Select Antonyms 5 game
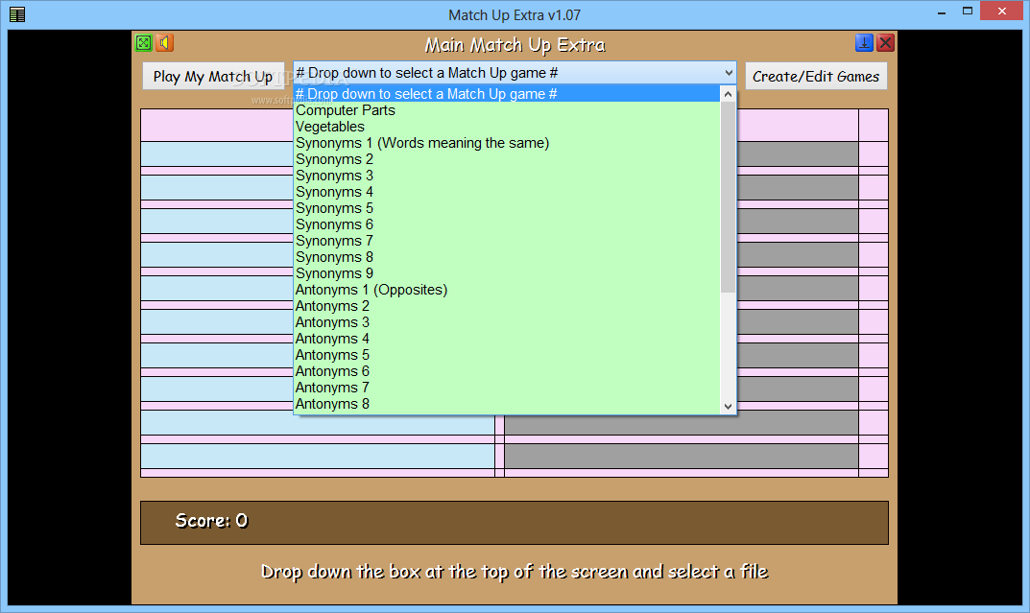This screenshot has height=613, width=1030. click(507, 355)
